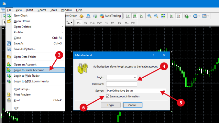This screenshot has width=219, height=123.
Task: Open the View menu
Action: coord(19,10)
